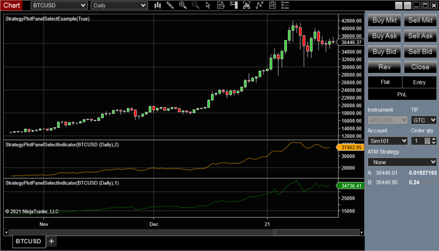439x251 pixels.
Task: Click the Sell Ask button
Action: [420, 36]
